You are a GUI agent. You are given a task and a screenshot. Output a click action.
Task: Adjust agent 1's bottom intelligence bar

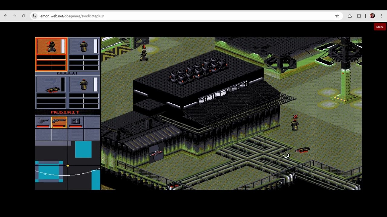click(x=51, y=68)
